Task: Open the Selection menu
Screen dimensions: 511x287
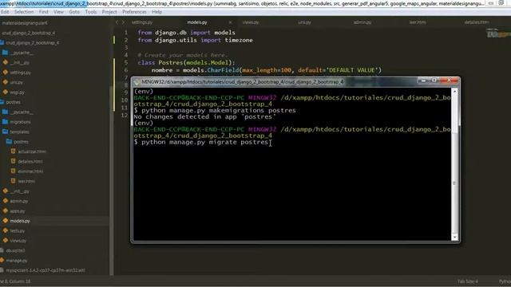Action: [24, 12]
